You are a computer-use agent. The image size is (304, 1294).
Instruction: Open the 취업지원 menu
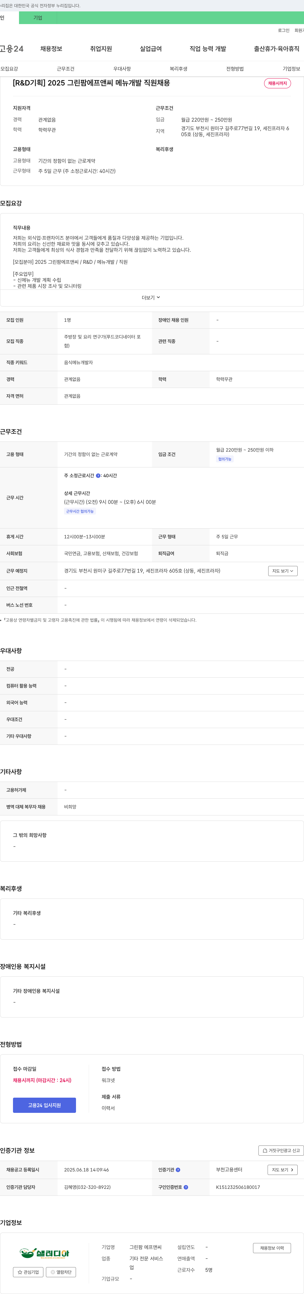coord(101,49)
